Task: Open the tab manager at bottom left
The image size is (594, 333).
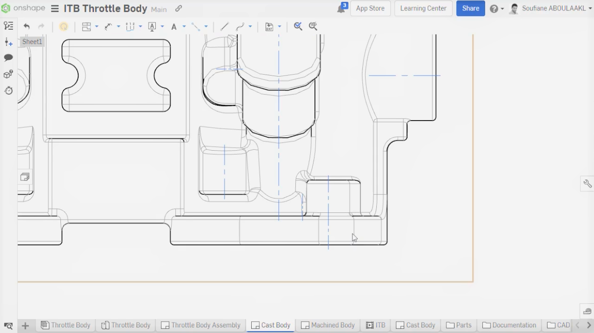Action: pyautogui.click(x=8, y=326)
